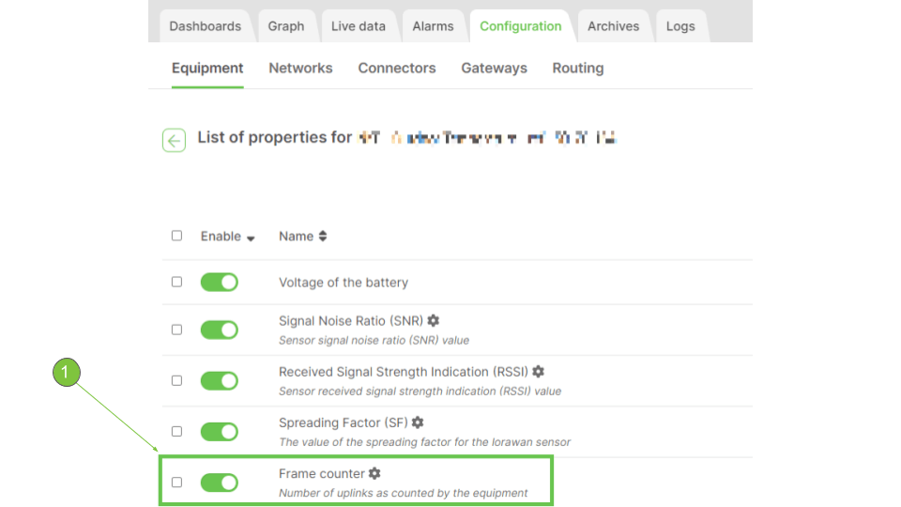Expand the Enable column dropdown arrow
The width and height of the screenshot is (901, 507).
click(x=251, y=238)
